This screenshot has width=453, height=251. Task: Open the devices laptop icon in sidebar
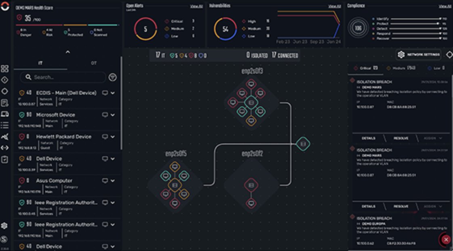click(x=4, y=114)
